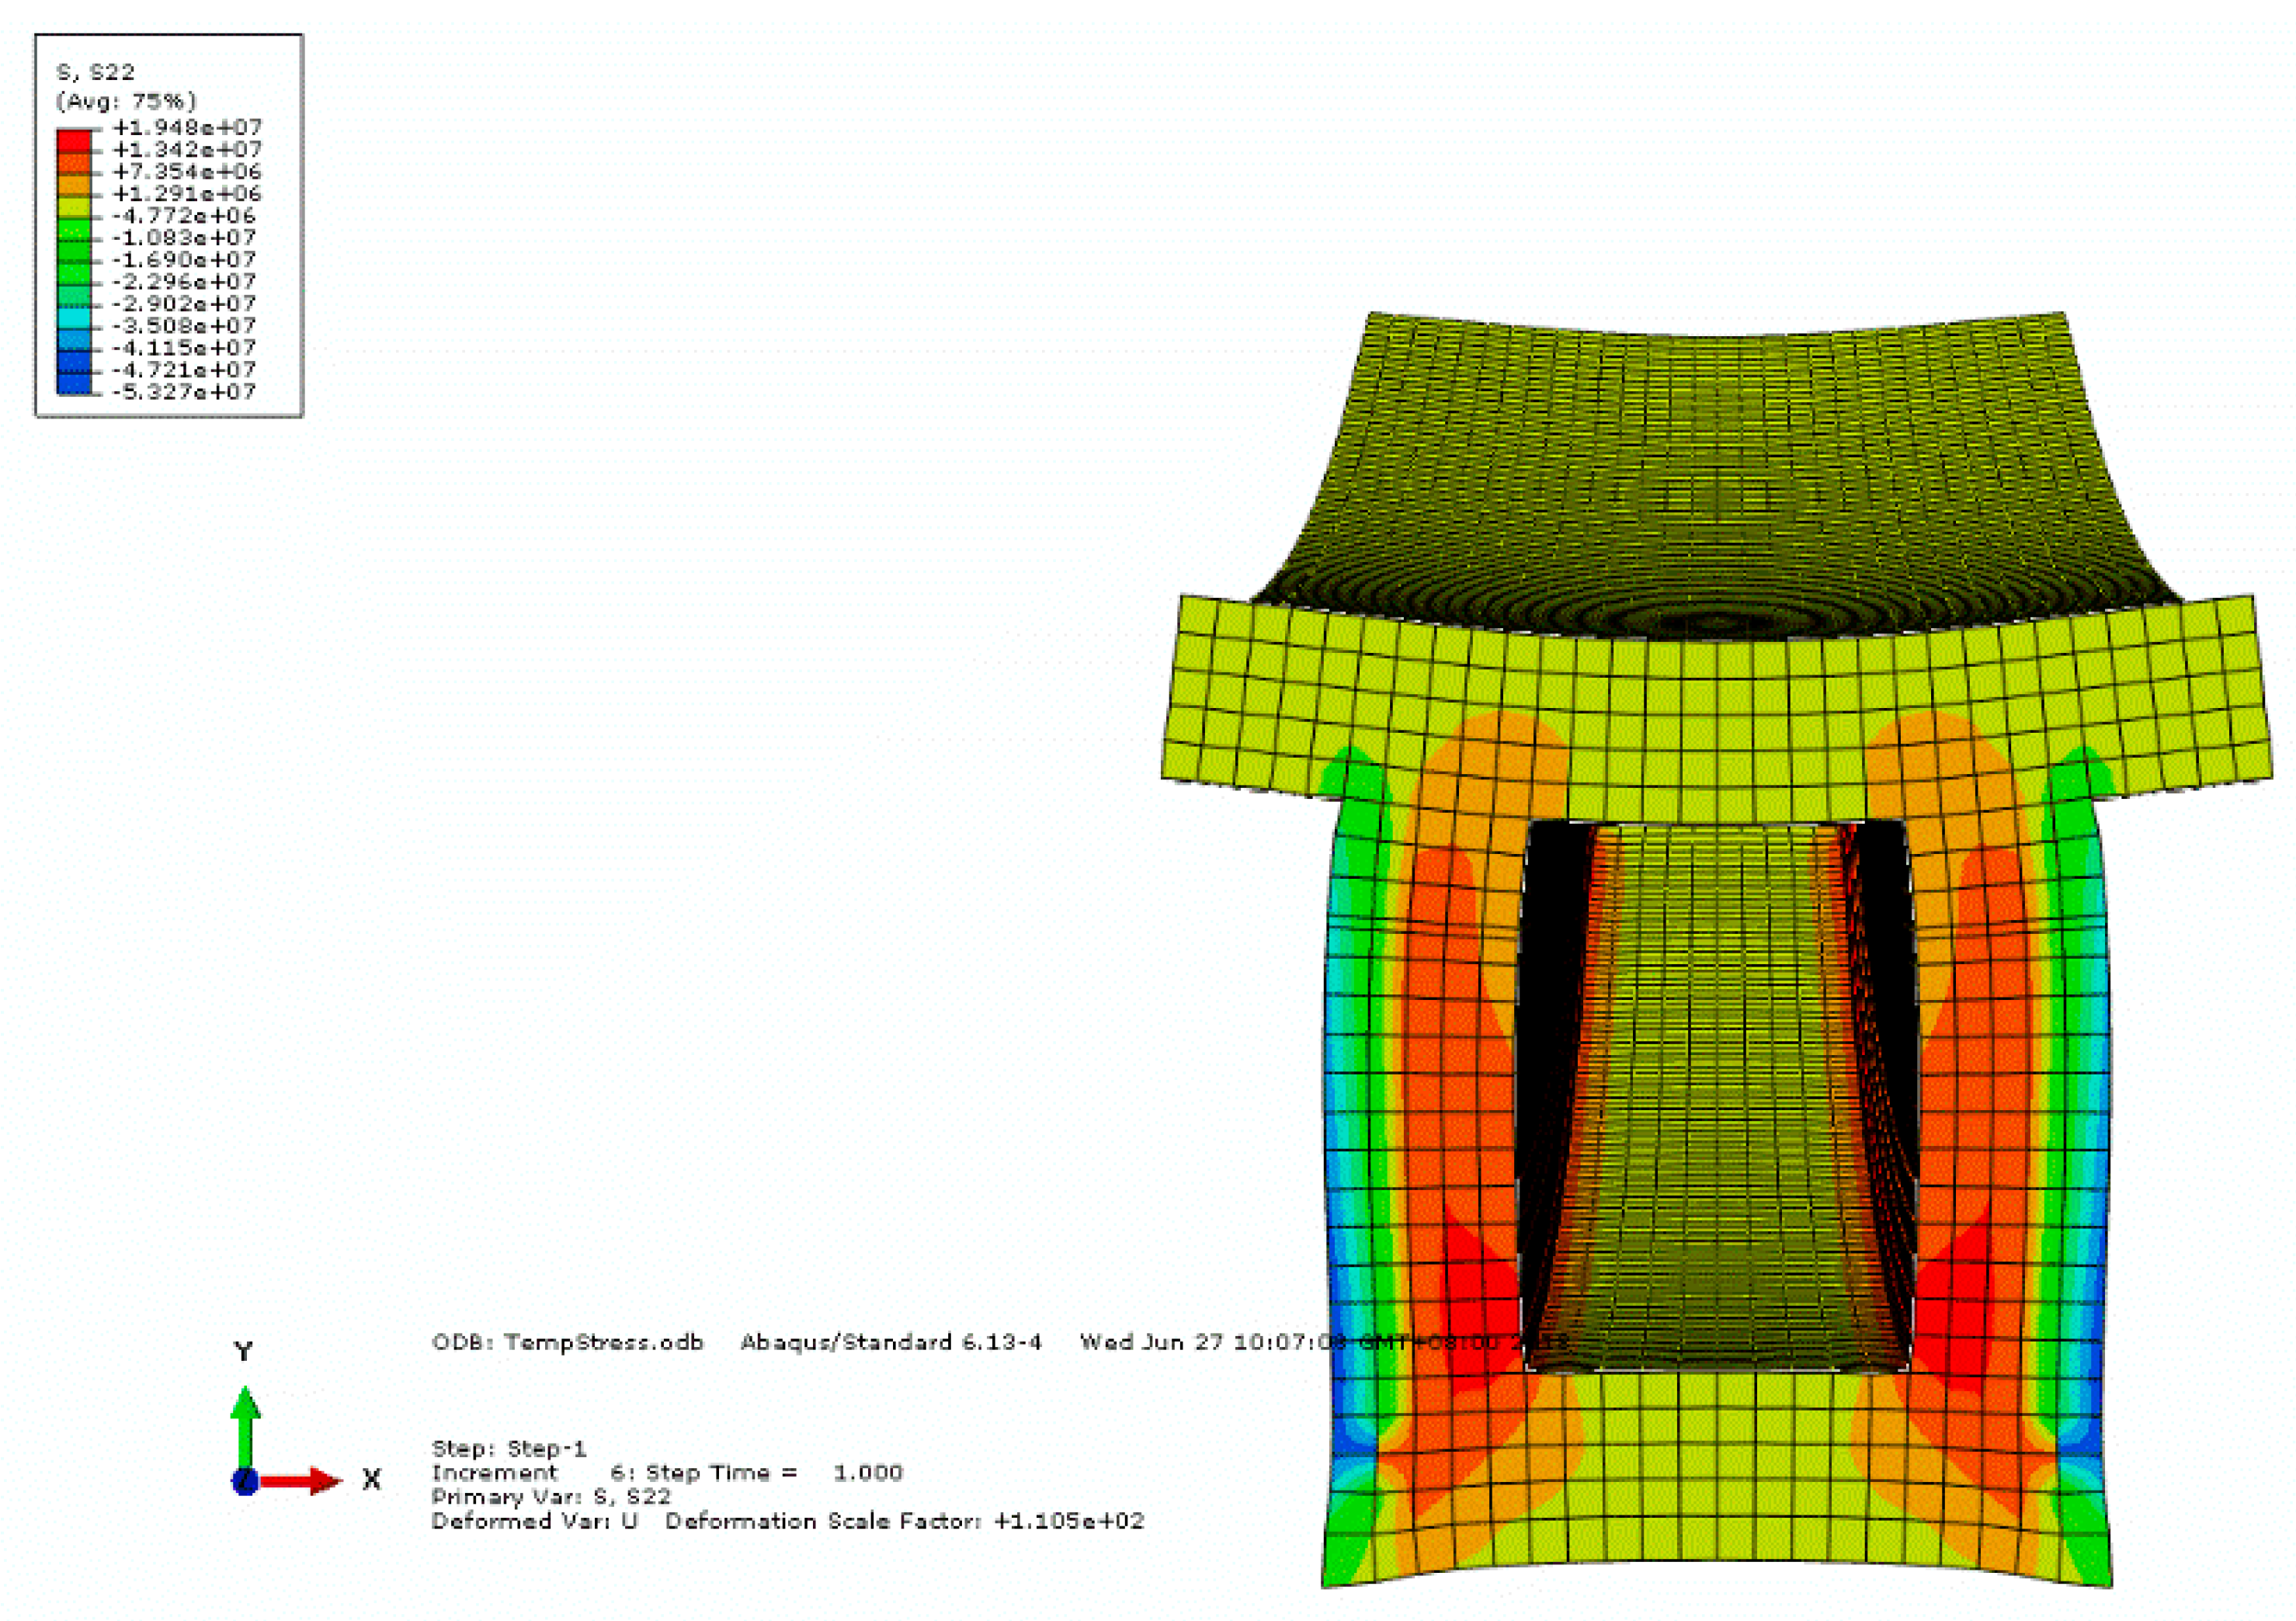Click the red swatch at legend top
The width and height of the screenshot is (2296, 1621).
click(74, 140)
